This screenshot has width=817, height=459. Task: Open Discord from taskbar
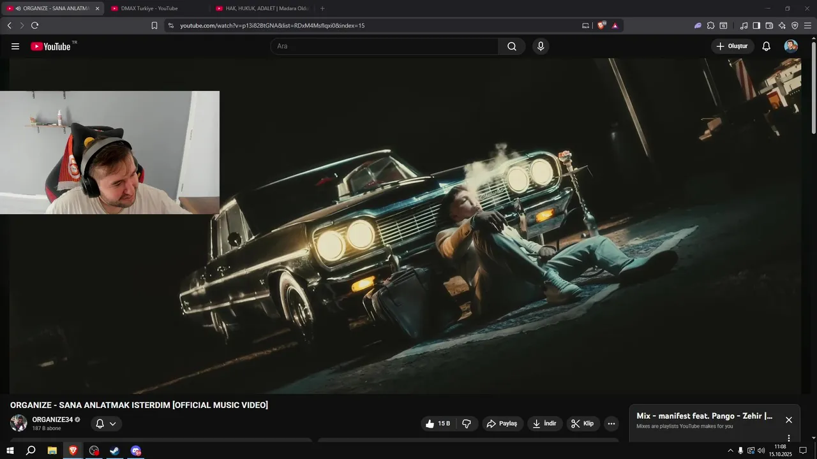tap(136, 451)
